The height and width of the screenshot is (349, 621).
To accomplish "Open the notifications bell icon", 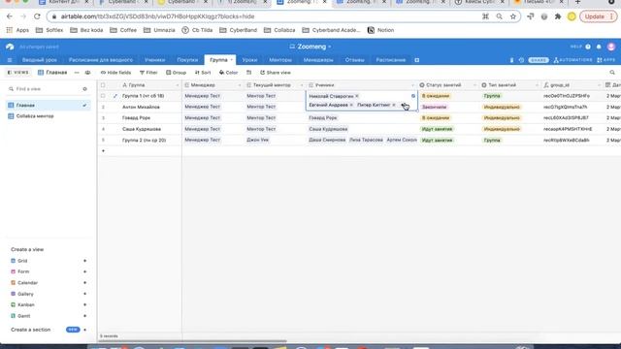I will click(x=599, y=47).
